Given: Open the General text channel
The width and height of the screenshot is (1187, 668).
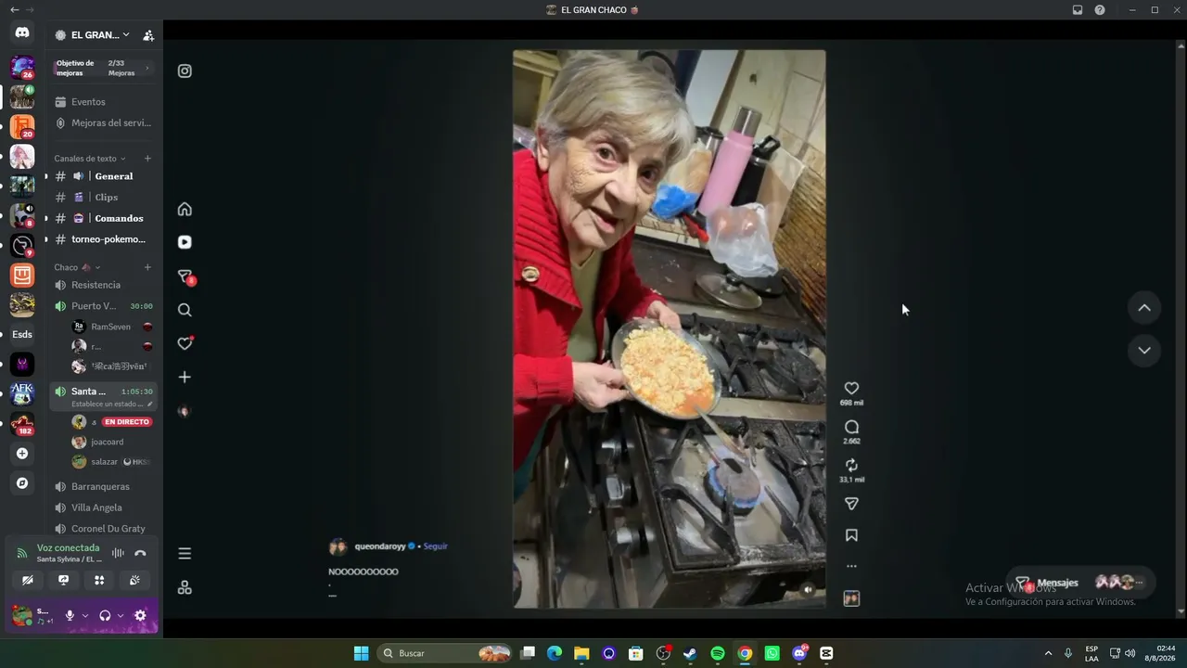Looking at the screenshot, I should [x=103, y=176].
